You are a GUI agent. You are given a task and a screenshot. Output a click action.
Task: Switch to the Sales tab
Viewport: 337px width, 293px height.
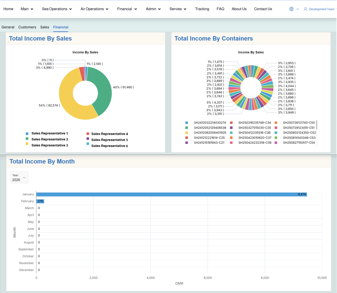(x=44, y=27)
